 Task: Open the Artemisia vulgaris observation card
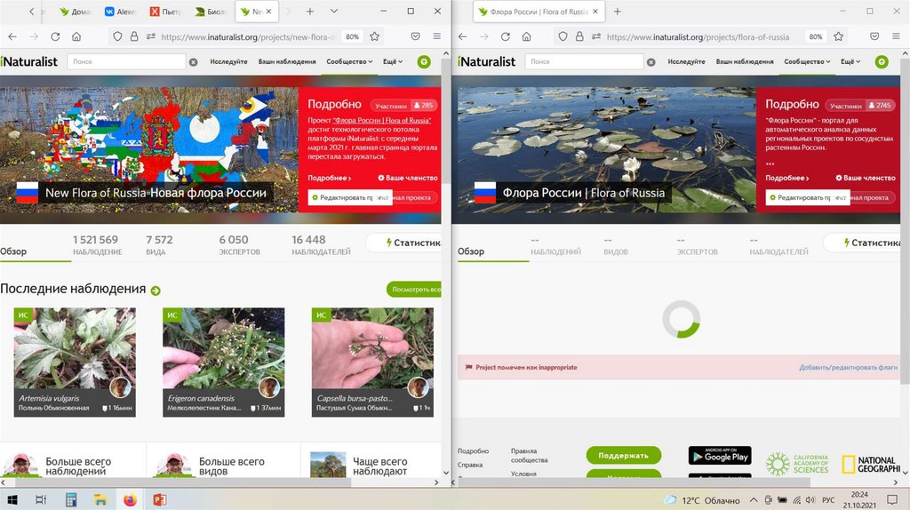pos(75,362)
